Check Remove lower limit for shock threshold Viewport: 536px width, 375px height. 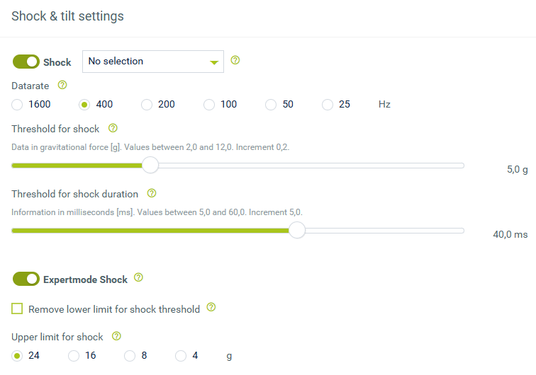(17, 308)
